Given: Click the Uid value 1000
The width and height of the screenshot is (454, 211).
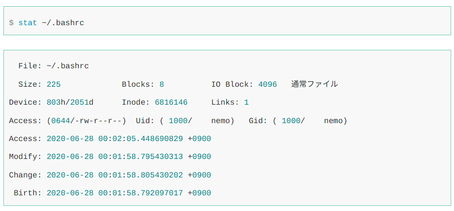Looking at the screenshot, I should click(178, 121).
